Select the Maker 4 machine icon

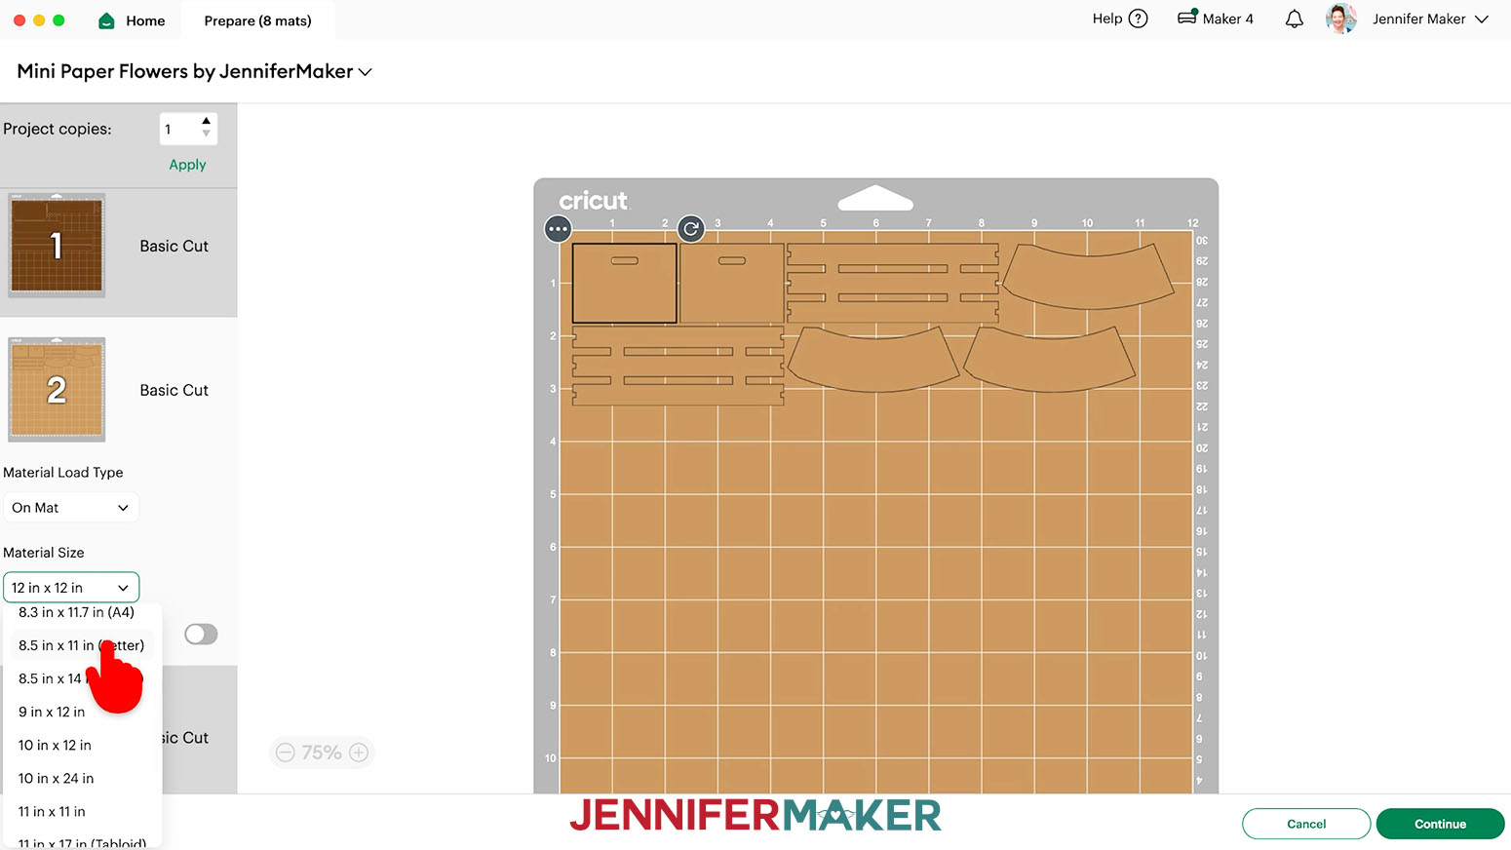click(x=1186, y=18)
